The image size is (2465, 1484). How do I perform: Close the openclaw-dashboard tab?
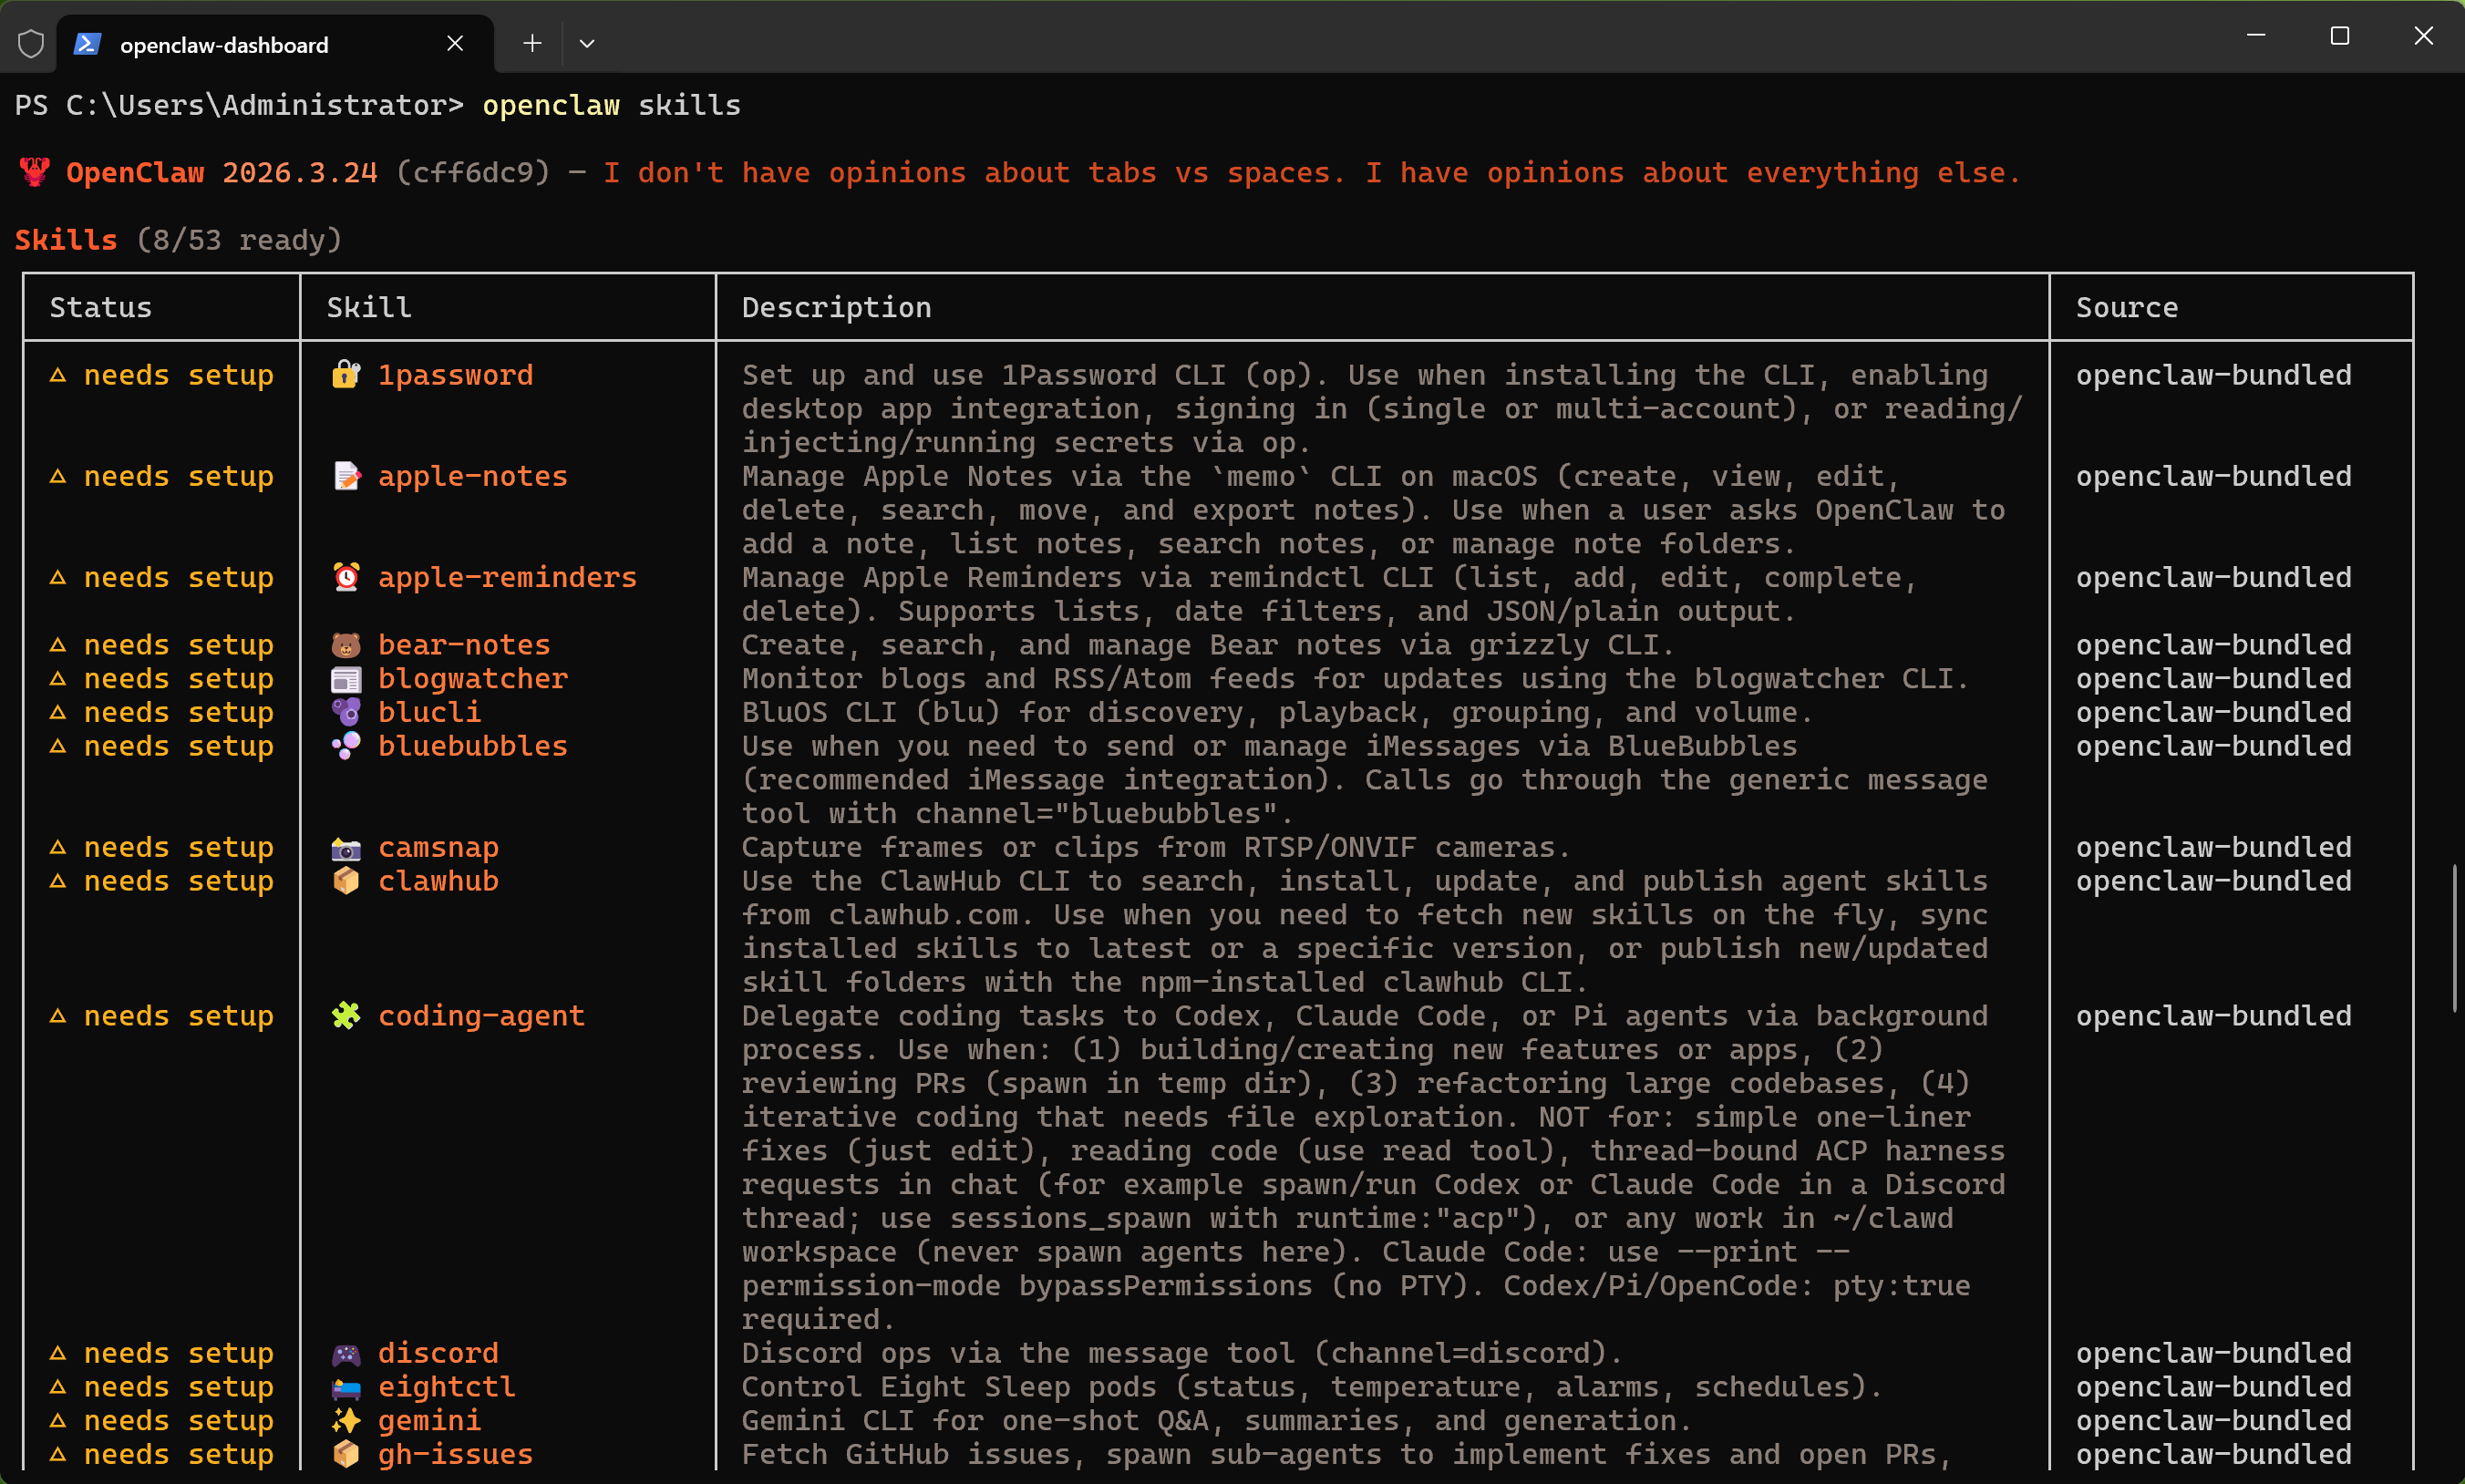pyautogui.click(x=455, y=44)
